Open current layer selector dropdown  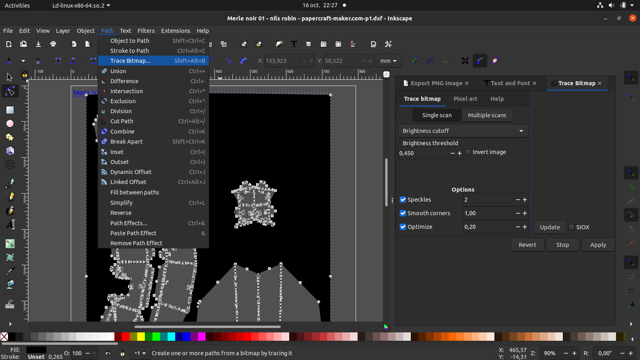coord(140,353)
